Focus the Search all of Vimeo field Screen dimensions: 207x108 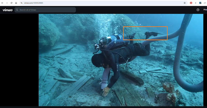click(47, 10)
